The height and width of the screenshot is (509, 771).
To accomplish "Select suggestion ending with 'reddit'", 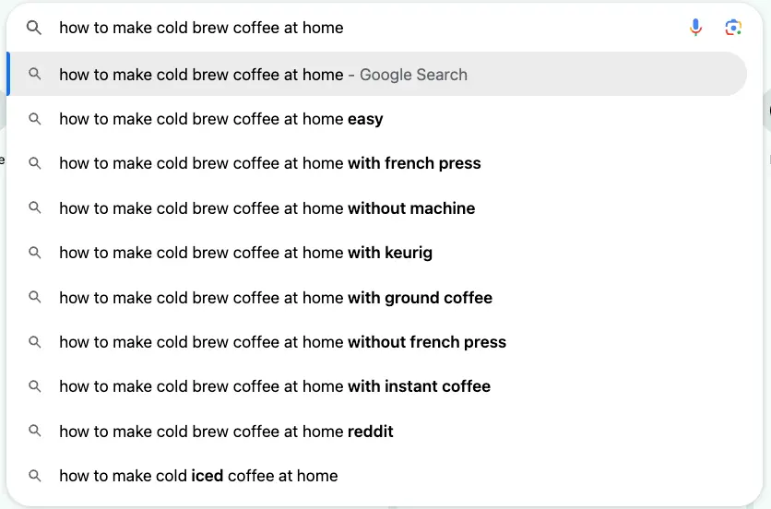I will coord(377,432).
